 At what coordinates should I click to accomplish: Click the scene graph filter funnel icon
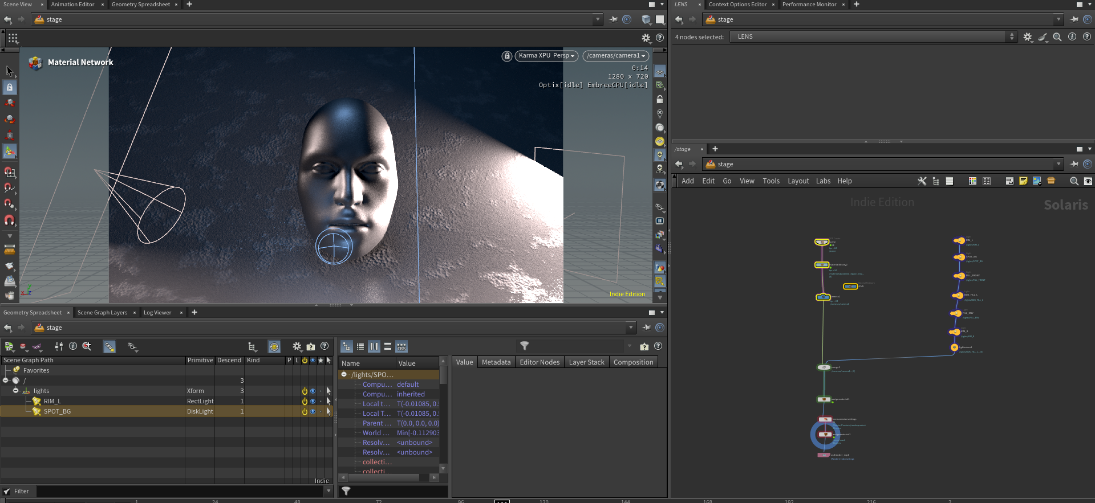(x=524, y=346)
